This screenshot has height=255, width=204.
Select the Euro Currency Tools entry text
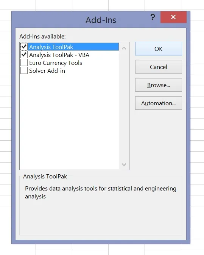pos(56,63)
